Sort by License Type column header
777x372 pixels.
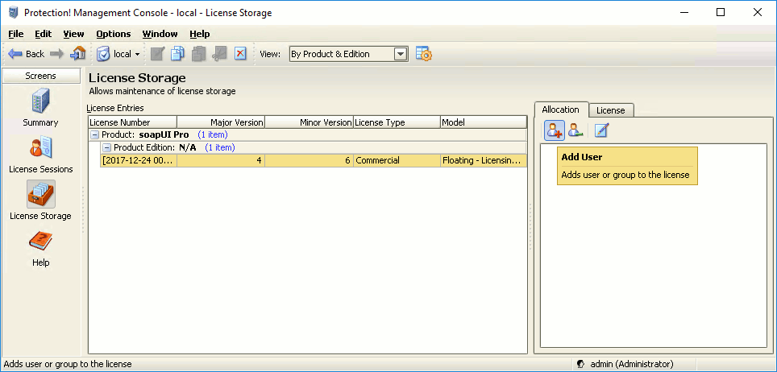[x=397, y=122]
